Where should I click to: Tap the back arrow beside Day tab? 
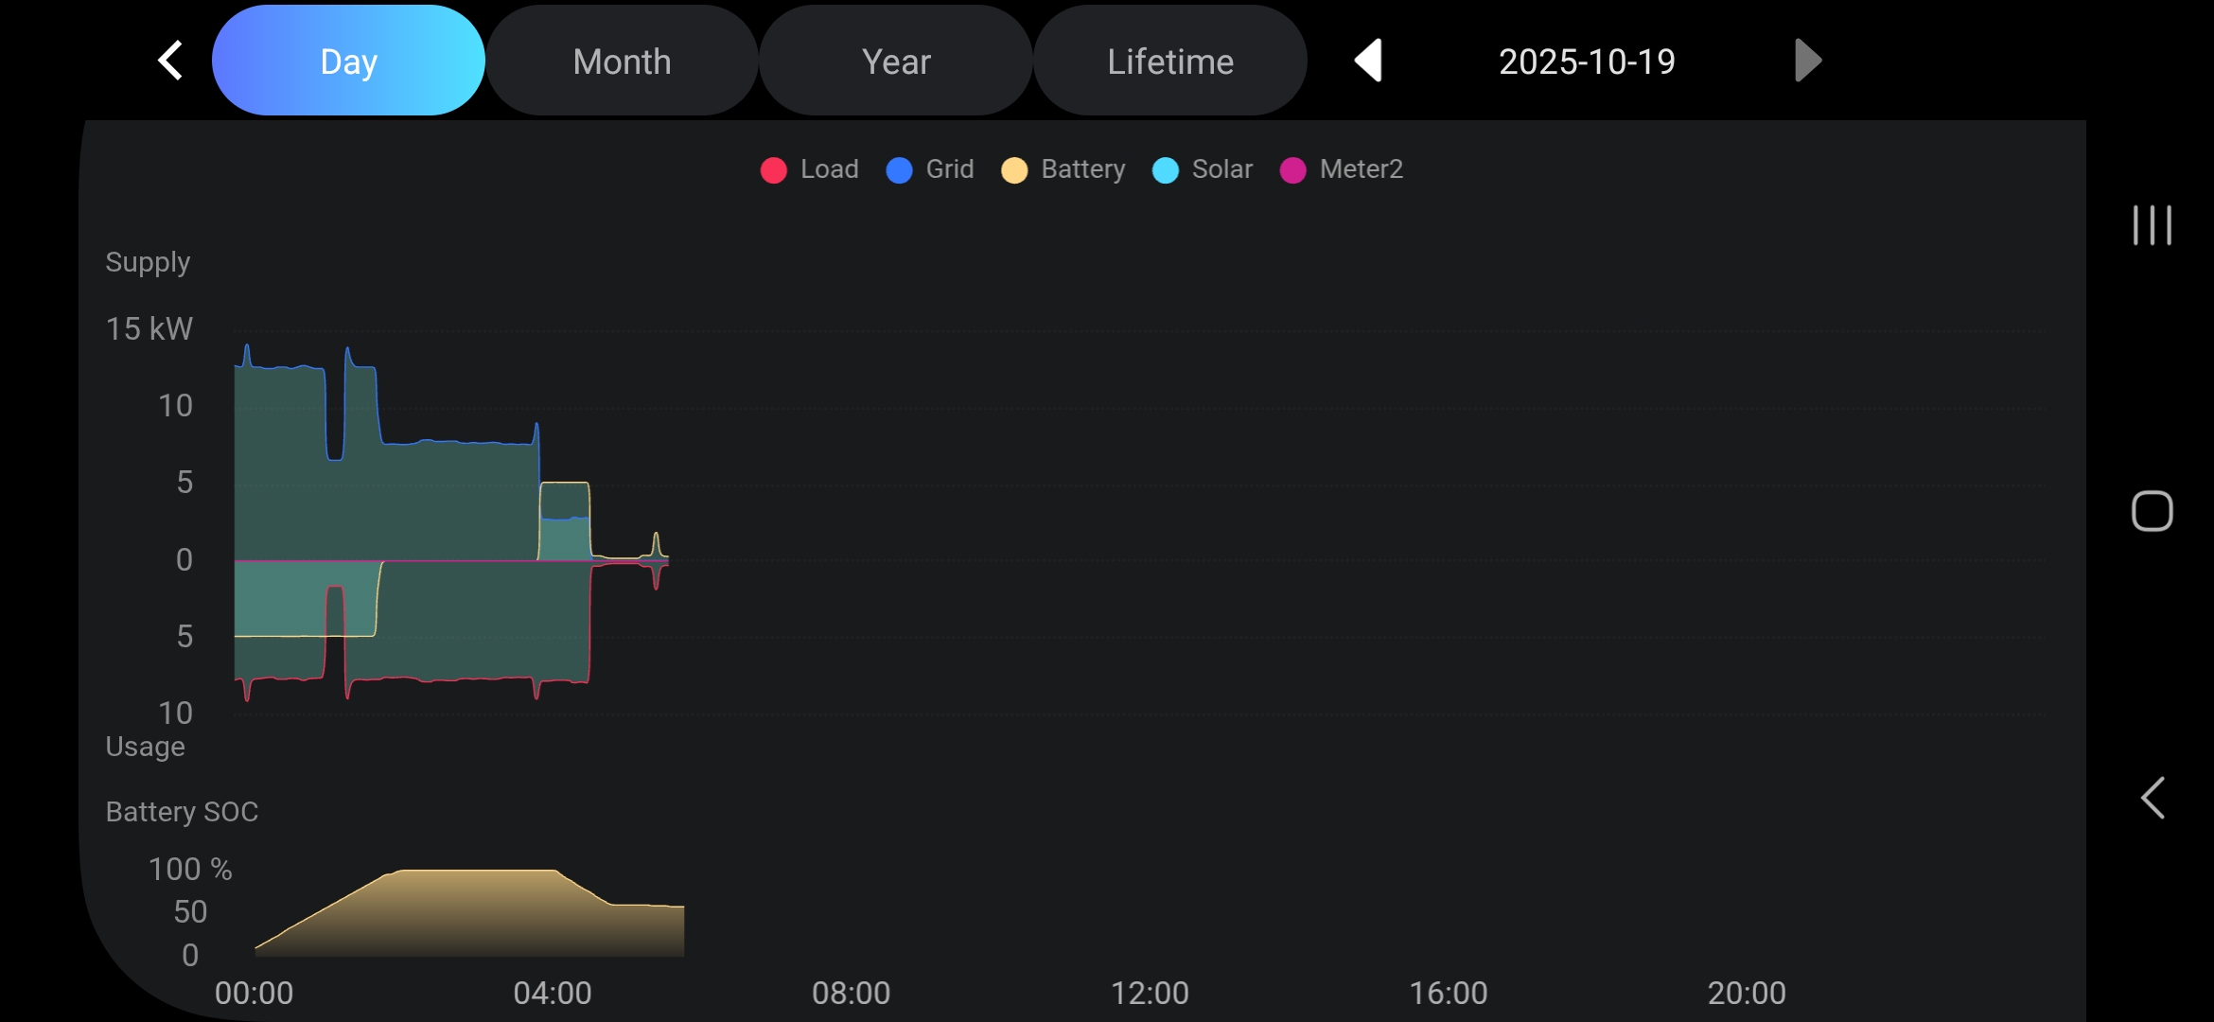170,62
